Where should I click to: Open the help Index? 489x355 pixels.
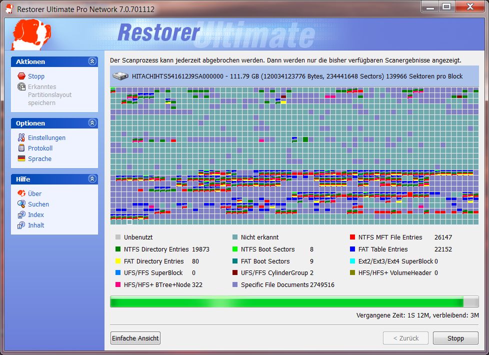click(36, 214)
